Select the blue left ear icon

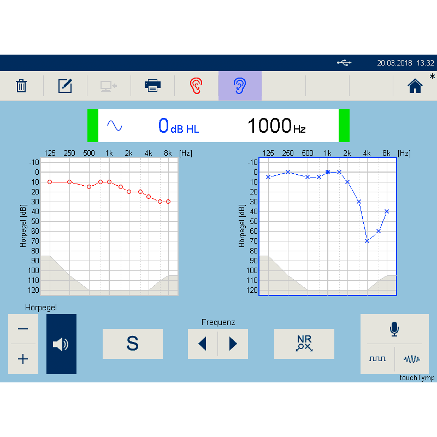pos(240,86)
